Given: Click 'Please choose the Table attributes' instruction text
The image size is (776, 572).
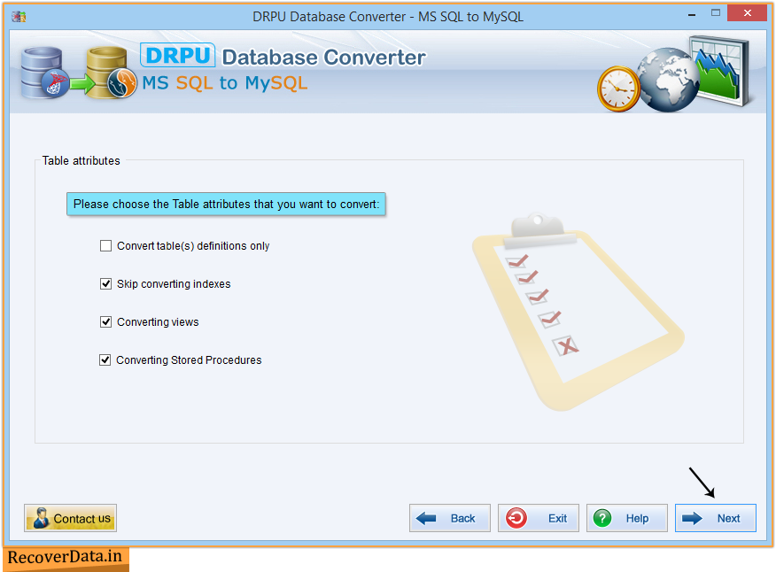Looking at the screenshot, I should tap(226, 205).
